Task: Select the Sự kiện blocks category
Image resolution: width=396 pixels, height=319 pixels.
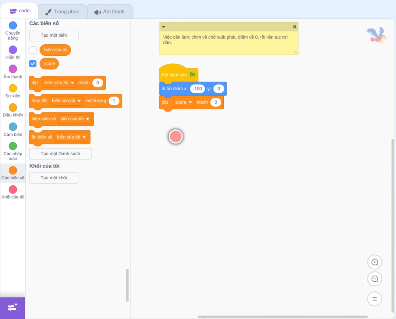Action: click(x=13, y=91)
